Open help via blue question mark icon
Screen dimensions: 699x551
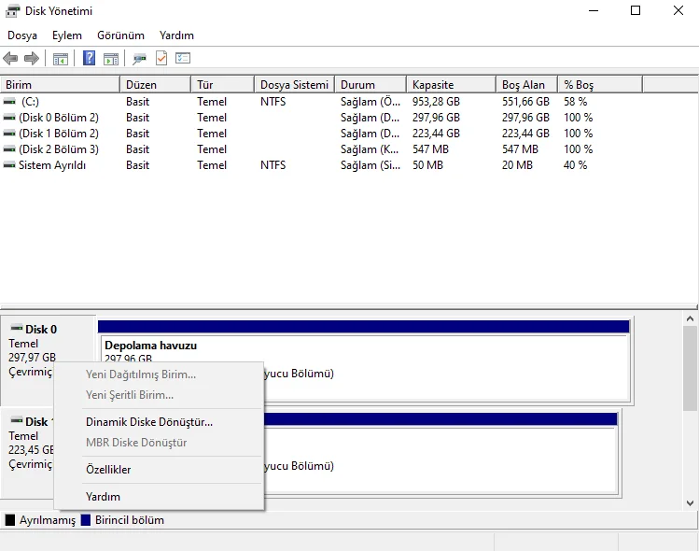[x=90, y=59]
